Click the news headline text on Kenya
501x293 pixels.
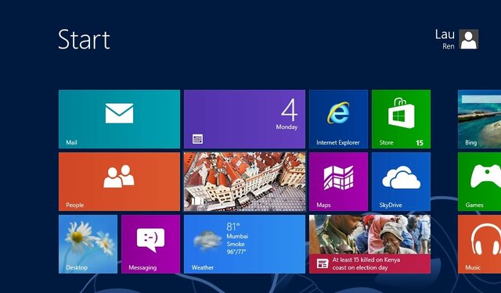pyautogui.click(x=366, y=263)
